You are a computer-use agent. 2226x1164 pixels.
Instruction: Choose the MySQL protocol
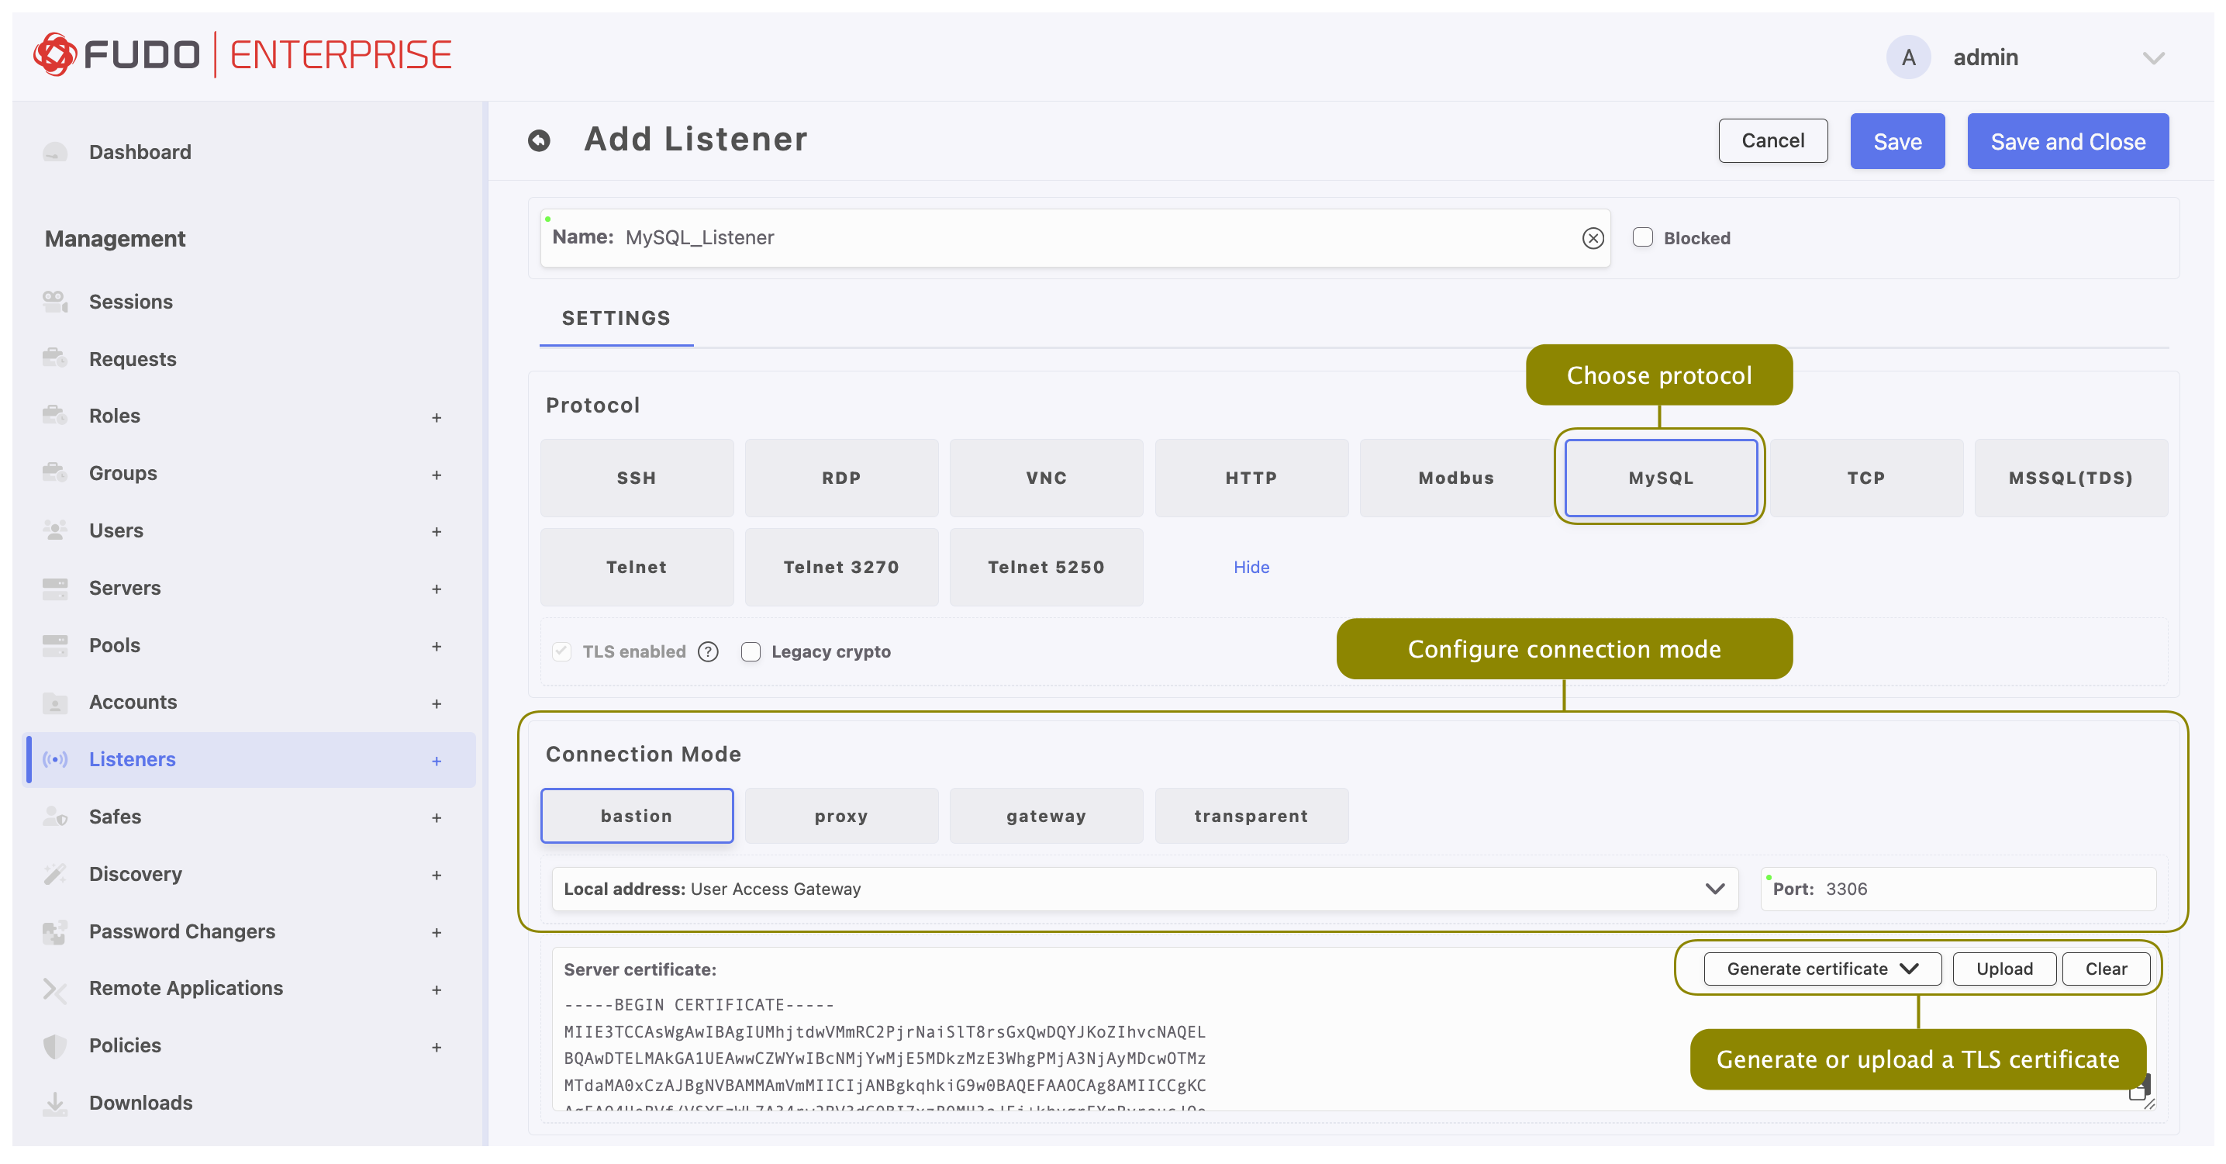(1660, 478)
